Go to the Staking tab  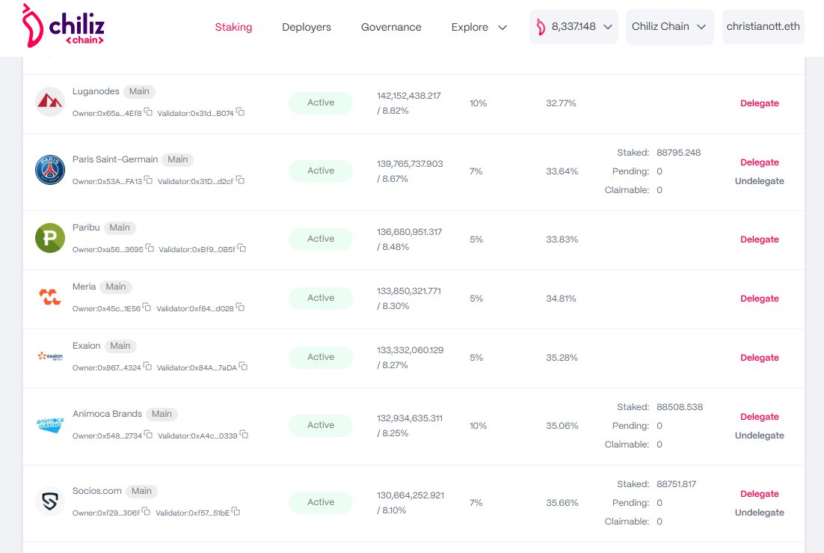(x=233, y=27)
